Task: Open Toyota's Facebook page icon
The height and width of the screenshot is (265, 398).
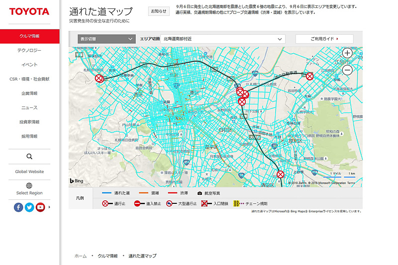Action: coord(18,207)
